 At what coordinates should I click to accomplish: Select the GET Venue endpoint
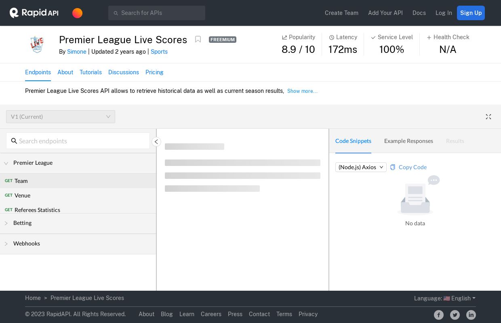point(78,195)
